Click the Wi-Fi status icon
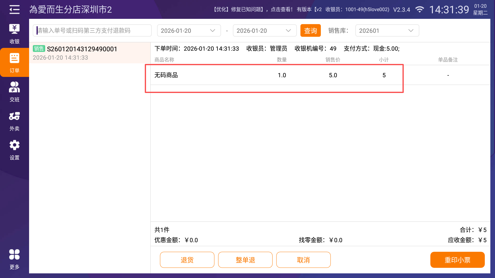Image resolution: width=495 pixels, height=278 pixels. tap(419, 10)
